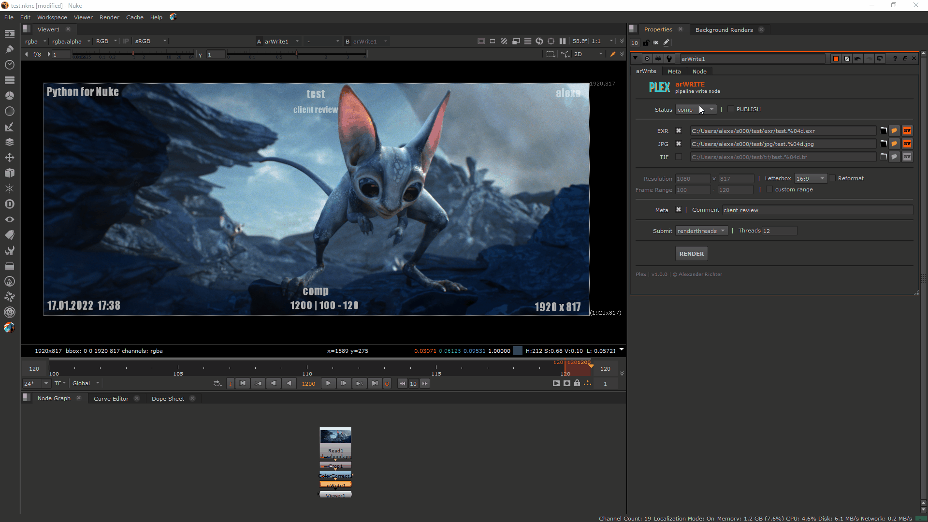Switch to the Node tab in arWrite1 properties
Screen dimensions: 928x522
699,71
